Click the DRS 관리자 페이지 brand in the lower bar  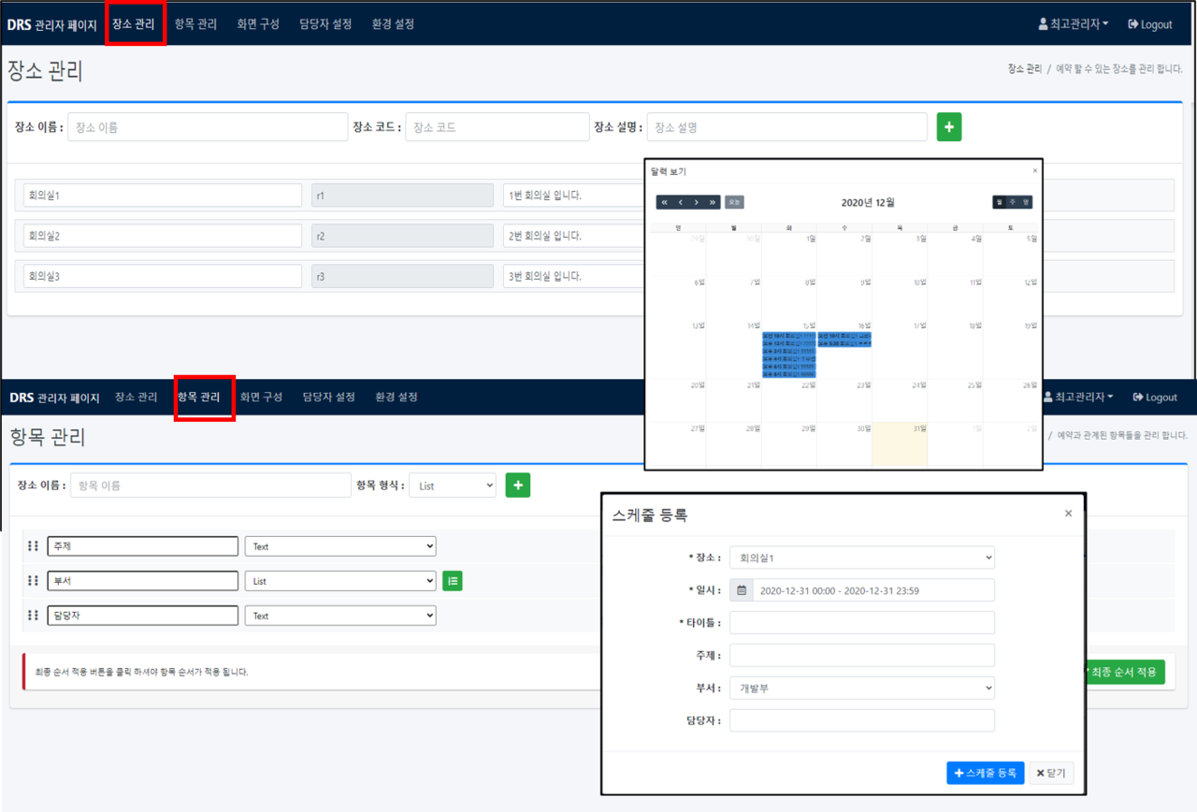[x=55, y=397]
